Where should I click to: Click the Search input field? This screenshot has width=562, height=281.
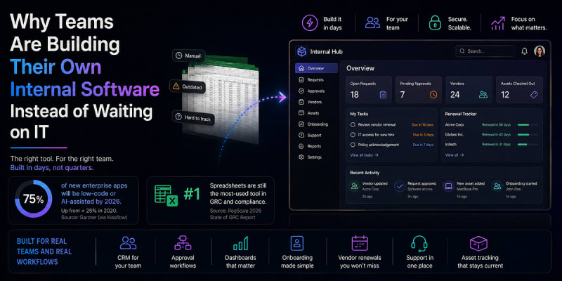click(x=485, y=51)
